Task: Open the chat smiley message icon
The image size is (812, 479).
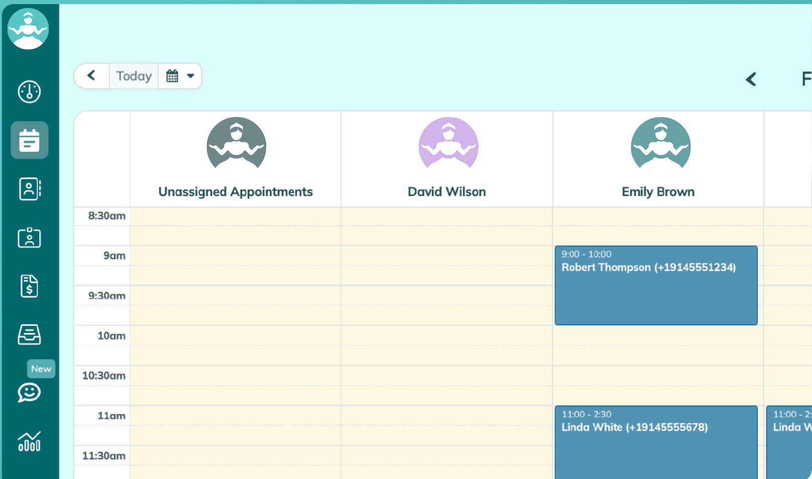Action: tap(29, 393)
